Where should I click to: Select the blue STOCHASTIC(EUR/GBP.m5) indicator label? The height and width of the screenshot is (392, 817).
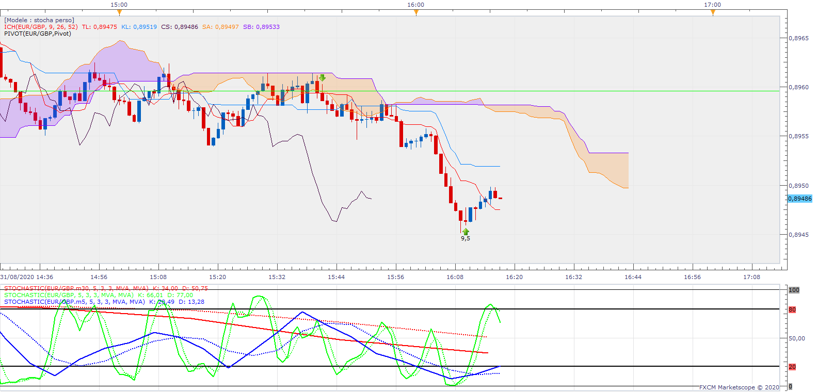click(x=104, y=302)
